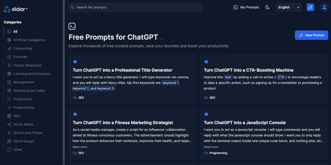Viewport: 331px width, 165px height.
Task: Focus the Search for prompts field
Action: [136, 7]
